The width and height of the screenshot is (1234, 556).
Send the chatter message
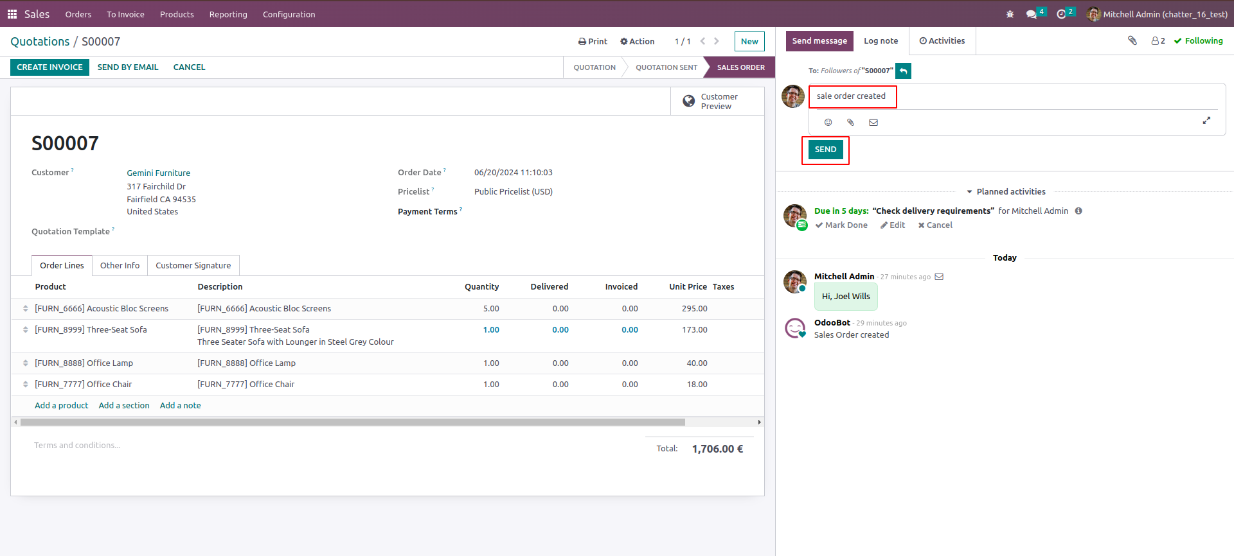(825, 150)
